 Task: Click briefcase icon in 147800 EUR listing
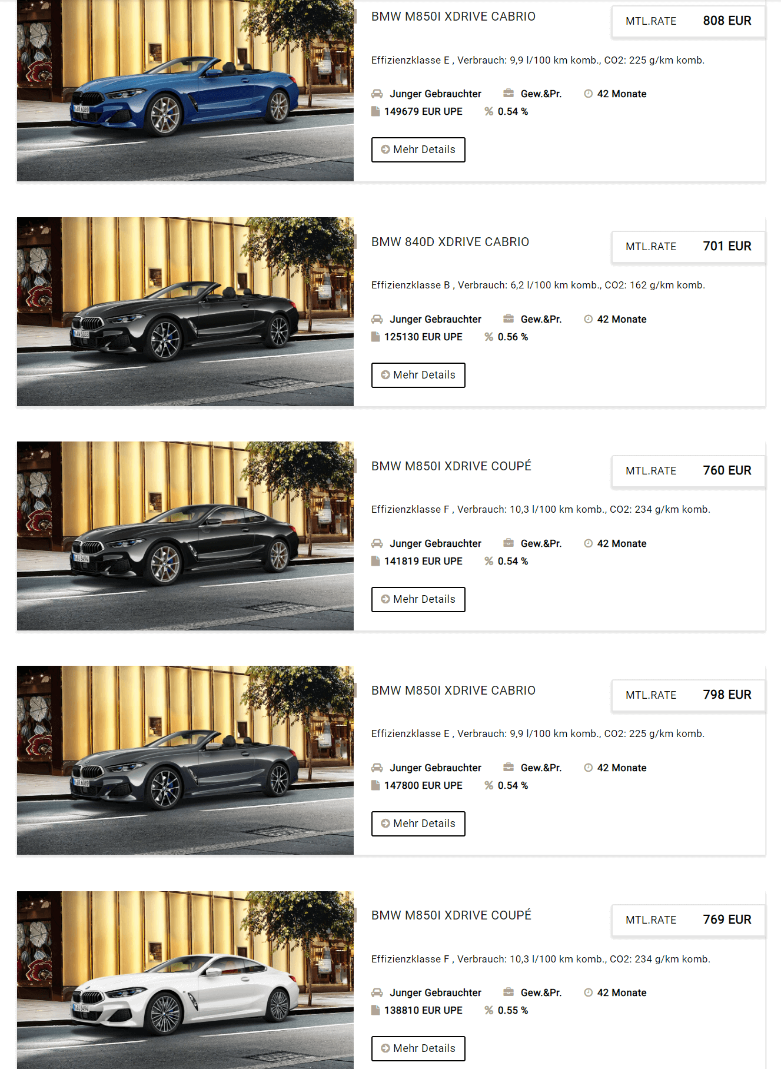point(509,767)
